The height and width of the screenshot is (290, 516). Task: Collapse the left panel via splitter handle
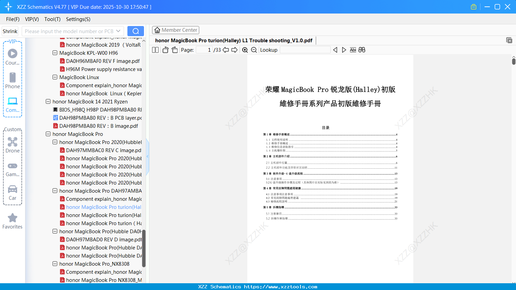(x=147, y=156)
